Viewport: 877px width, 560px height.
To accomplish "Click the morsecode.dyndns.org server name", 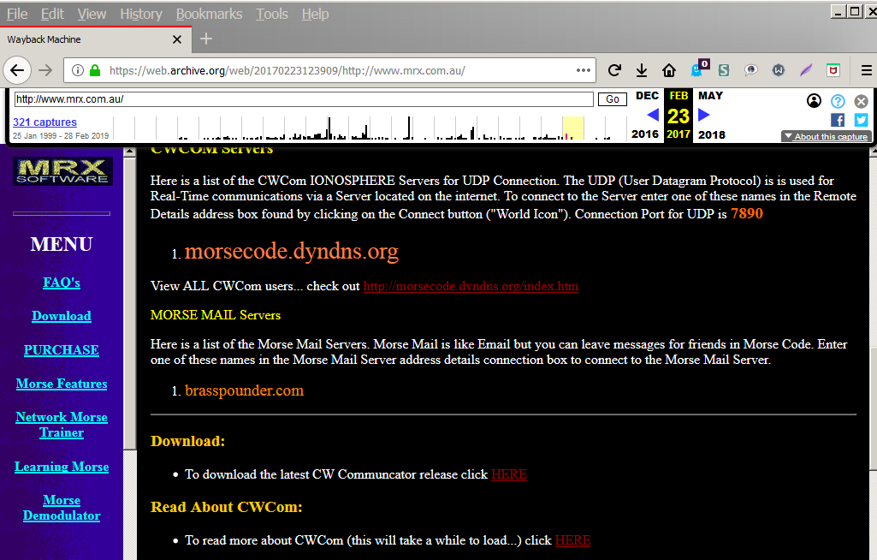I will point(292,252).
